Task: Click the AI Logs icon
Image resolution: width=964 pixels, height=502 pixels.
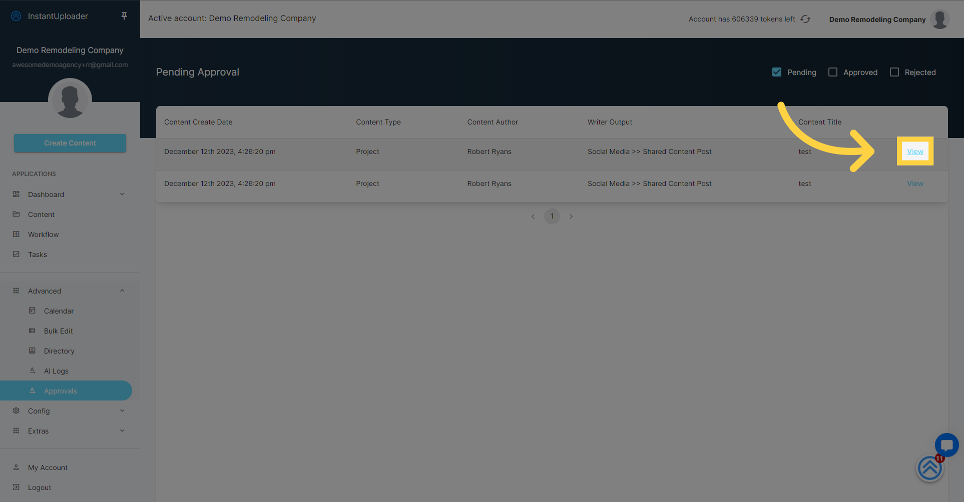Action: coord(32,370)
